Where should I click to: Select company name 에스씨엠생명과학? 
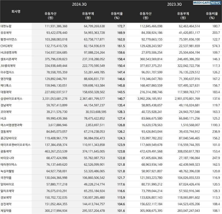(11, 125)
